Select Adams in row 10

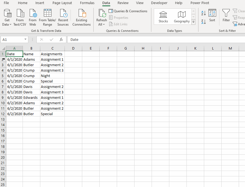pyautogui.click(x=31, y=103)
